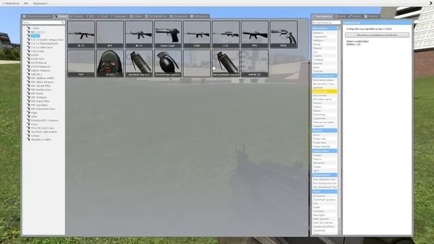Spawn the AK-74 rifle
This screenshot has width=434, height=244.
tap(81, 35)
